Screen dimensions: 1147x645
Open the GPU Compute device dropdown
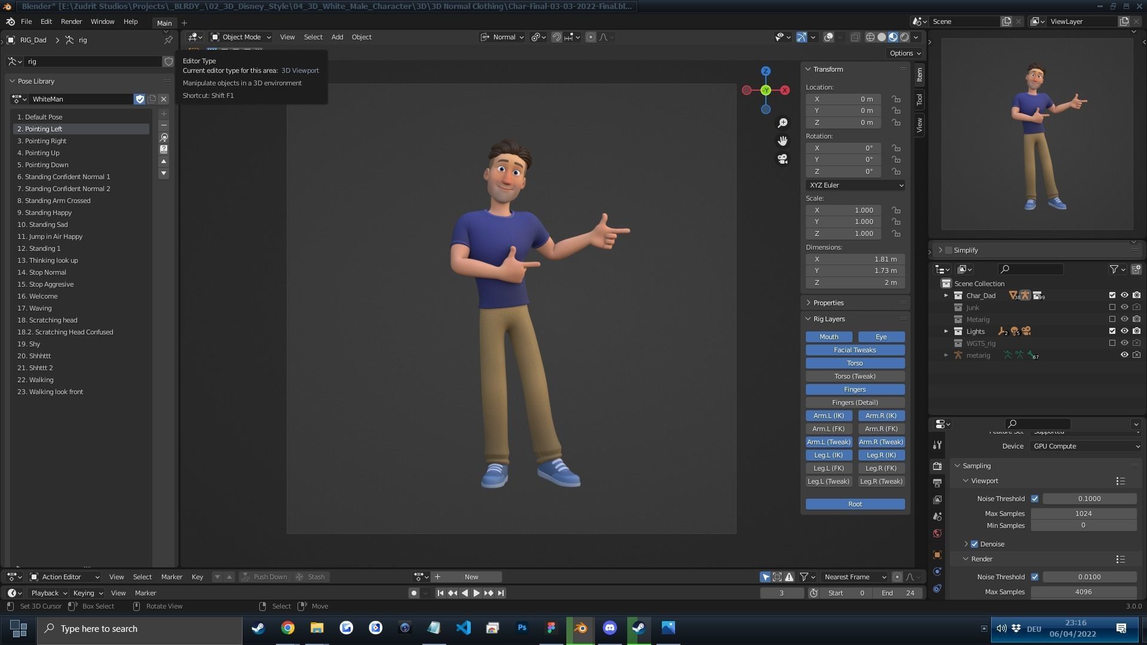(1085, 446)
